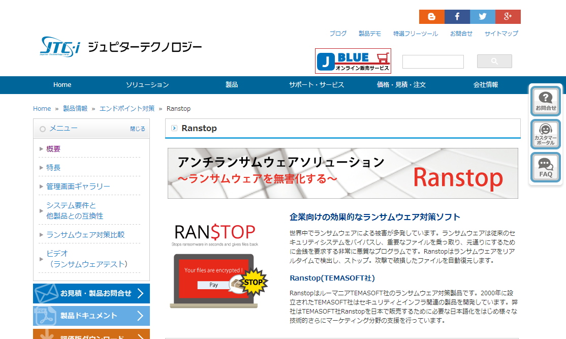Open the ブログ top link
This screenshot has width=566, height=339.
[338, 34]
